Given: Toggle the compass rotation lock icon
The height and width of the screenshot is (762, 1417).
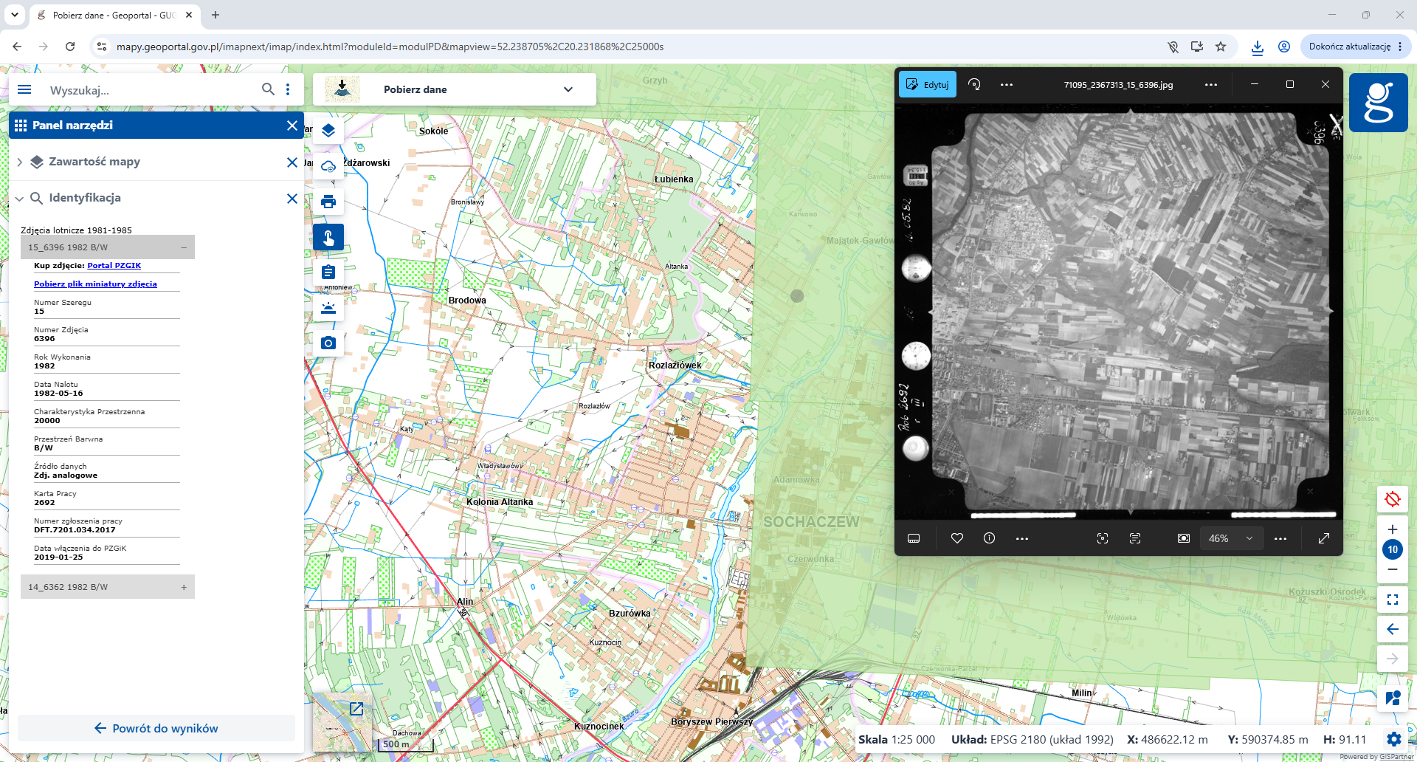Looking at the screenshot, I should click(x=1393, y=500).
